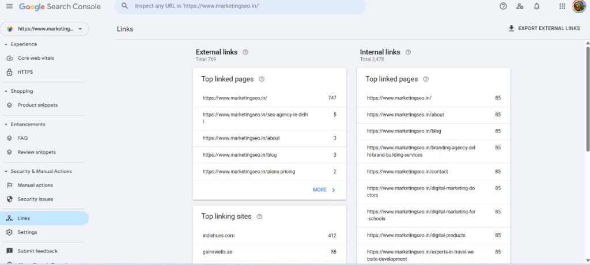Viewport: 590px width, 265px height.
Task: Show help for Internal links heading
Action: click(408, 52)
